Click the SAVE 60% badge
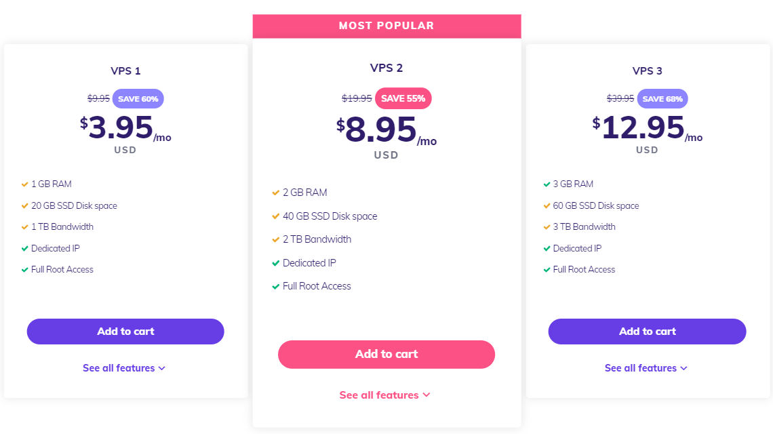The image size is (773, 440). point(138,98)
